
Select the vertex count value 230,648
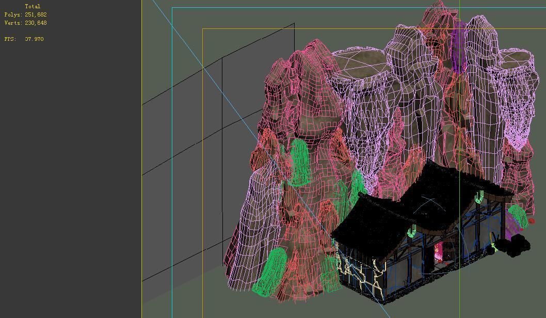[36, 23]
